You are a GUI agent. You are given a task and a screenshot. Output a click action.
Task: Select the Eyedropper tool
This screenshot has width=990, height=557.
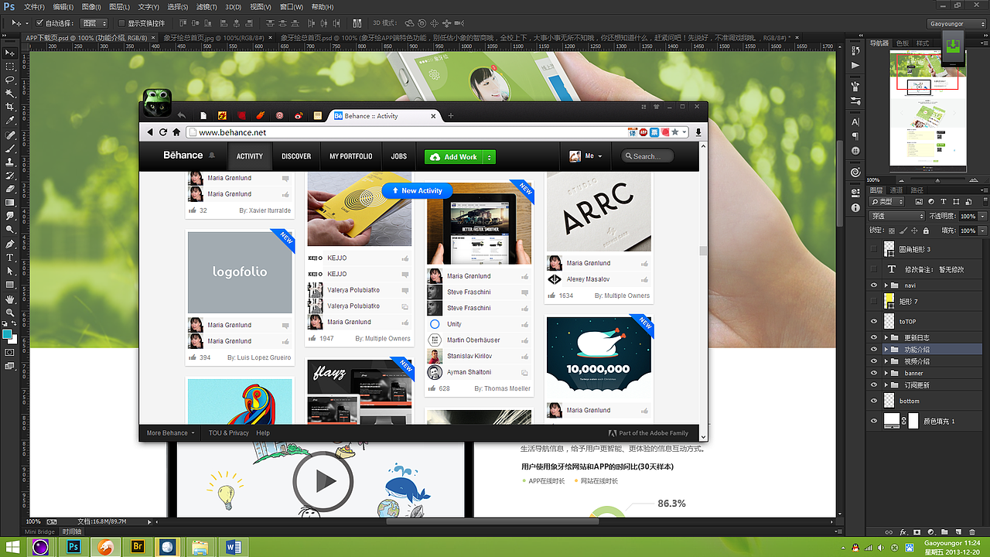[10, 121]
